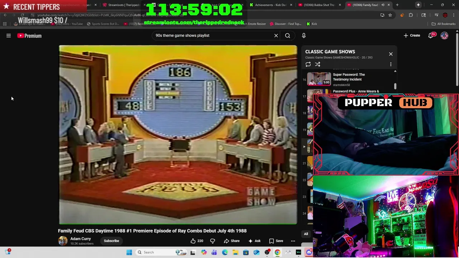Screen dimensions: 459x258
Task: Close the Classic Game Shows playlist panel
Action: (391, 54)
